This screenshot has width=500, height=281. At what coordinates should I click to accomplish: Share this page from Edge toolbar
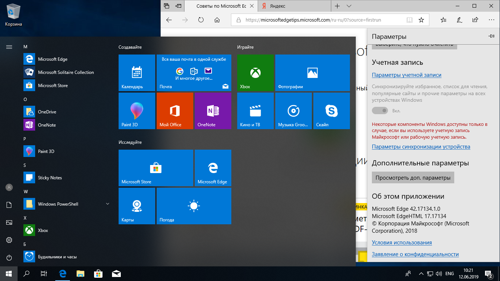[475, 20]
